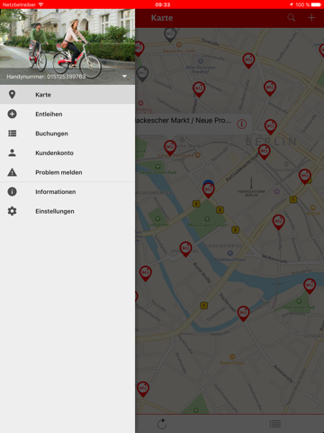Screen dimensions: 324x433
Task: Open list view icon at bottom right
Action: pyautogui.click(x=275, y=424)
